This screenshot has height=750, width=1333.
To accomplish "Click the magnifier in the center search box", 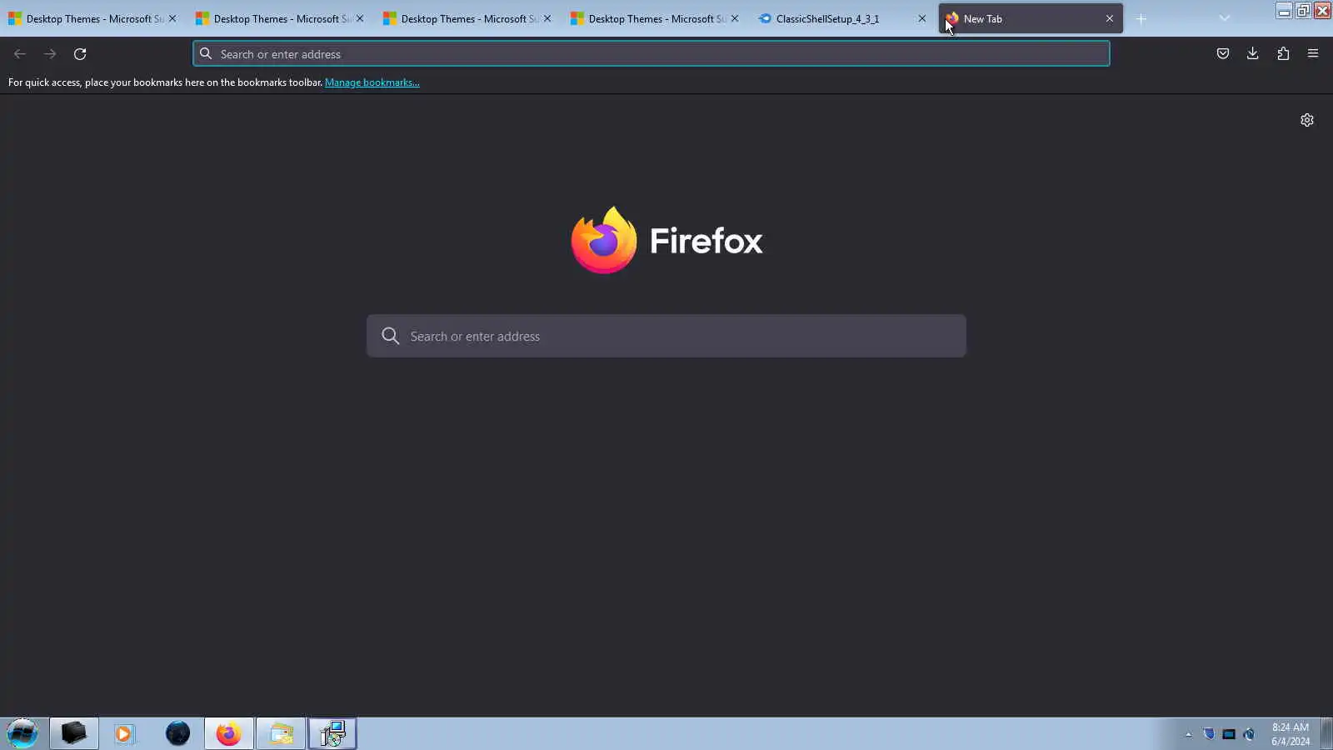I will tap(391, 336).
